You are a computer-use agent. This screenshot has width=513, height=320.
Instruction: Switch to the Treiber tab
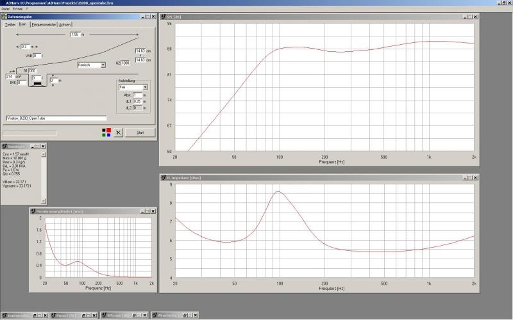click(x=10, y=24)
